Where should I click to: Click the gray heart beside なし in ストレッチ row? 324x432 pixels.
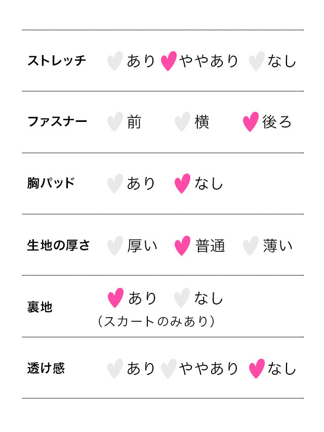[257, 61]
